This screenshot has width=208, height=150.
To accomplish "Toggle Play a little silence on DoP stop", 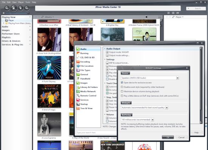I will coord(122,96).
